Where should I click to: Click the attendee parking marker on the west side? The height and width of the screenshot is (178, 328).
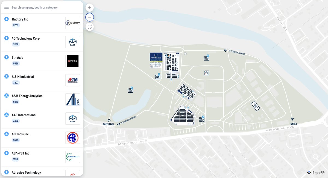[131, 90]
